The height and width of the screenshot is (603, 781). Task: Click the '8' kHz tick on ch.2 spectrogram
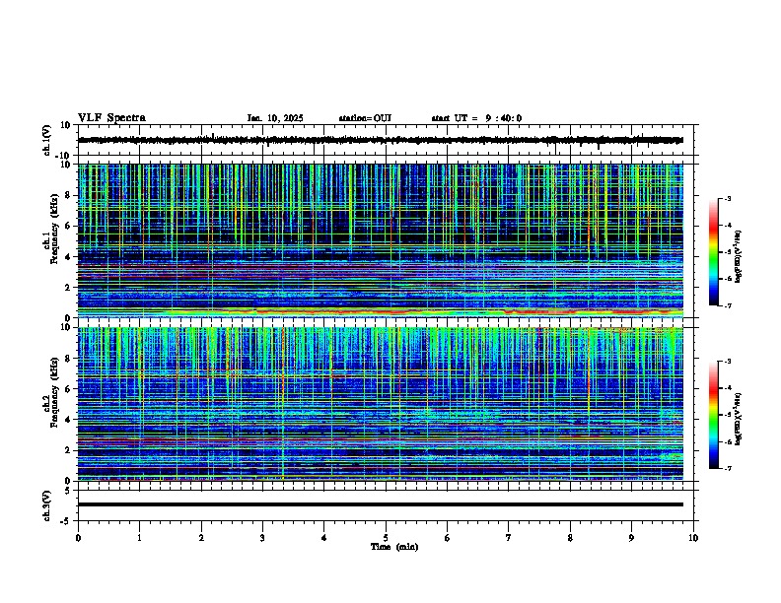point(69,359)
